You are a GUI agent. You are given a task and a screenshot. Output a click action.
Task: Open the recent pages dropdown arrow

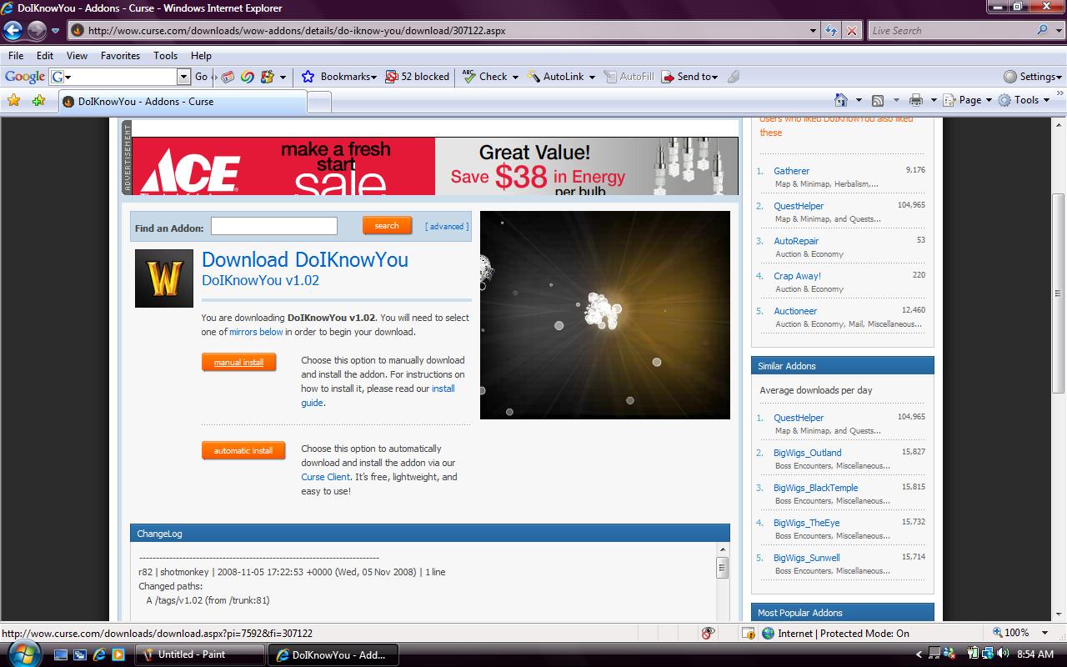pyautogui.click(x=56, y=31)
